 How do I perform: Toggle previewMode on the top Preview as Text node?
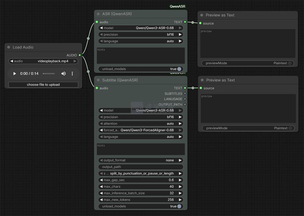[x=290, y=63]
